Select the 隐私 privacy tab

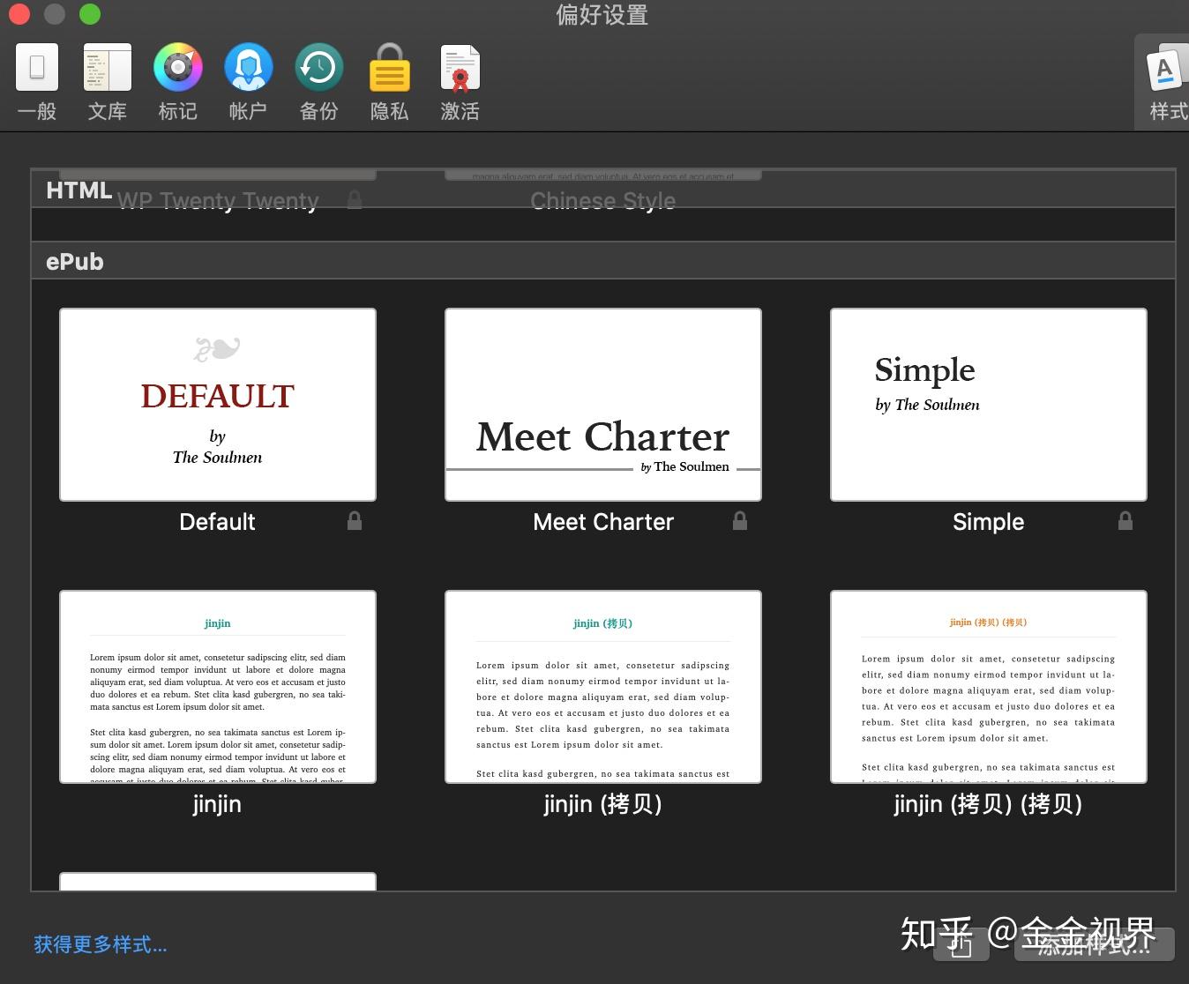point(389,82)
